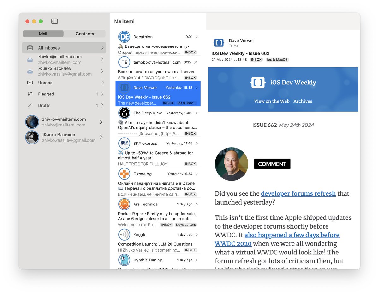This screenshot has height=294, width=379.
Task: Click the All Inboxes tray icon
Action: coord(30,48)
